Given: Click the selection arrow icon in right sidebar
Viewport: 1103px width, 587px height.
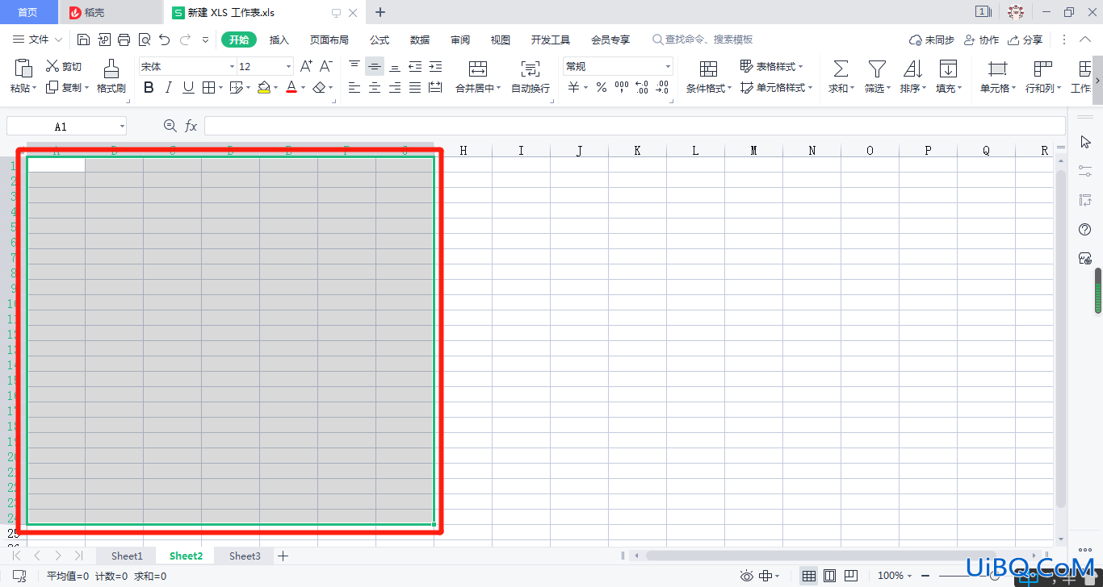Looking at the screenshot, I should [1085, 142].
